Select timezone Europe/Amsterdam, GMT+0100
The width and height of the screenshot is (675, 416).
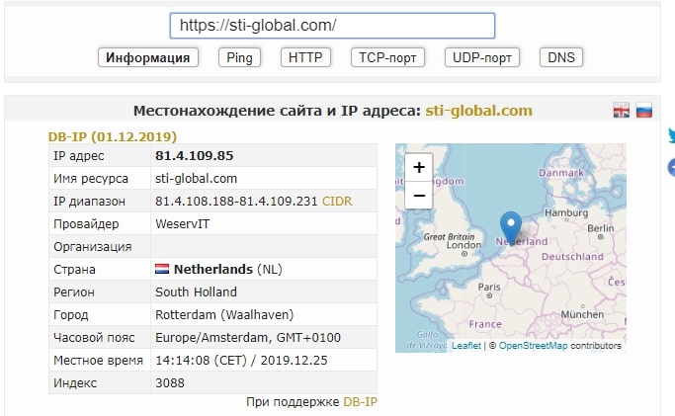248,338
